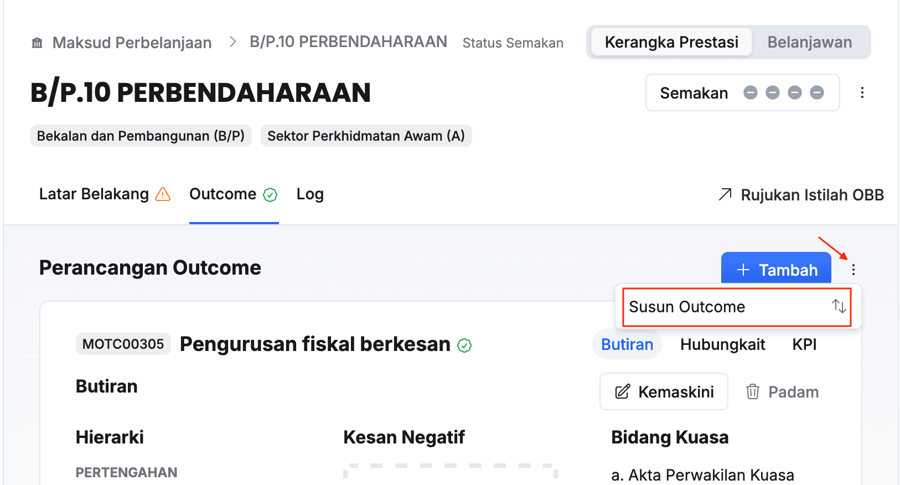This screenshot has width=900, height=485.
Task: Click the MOTC00305 code badge
Action: (123, 344)
